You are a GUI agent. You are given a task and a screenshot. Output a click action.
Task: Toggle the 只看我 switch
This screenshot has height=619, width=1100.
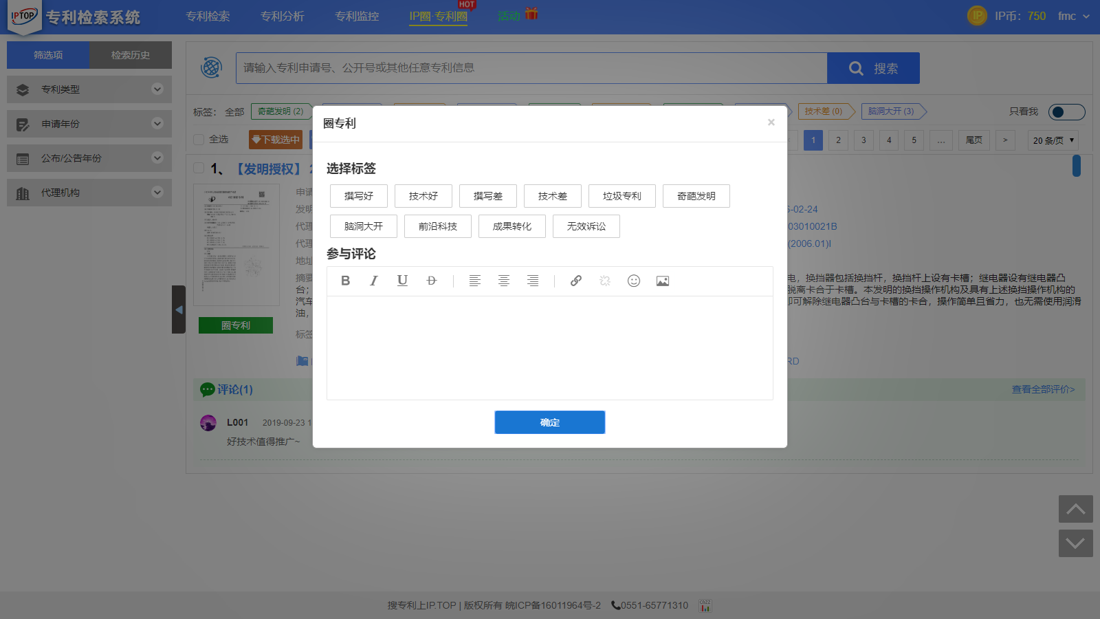(x=1066, y=112)
